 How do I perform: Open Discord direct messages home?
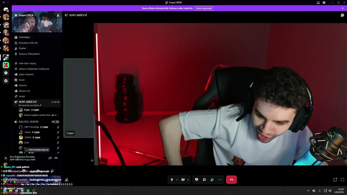6,9
